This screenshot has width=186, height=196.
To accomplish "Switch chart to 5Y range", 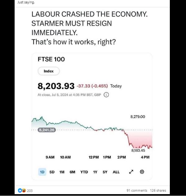I will point(105,172).
